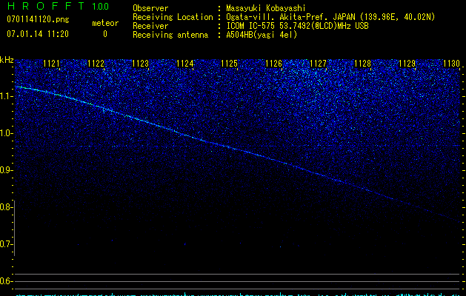The image size is (466, 296).
Task: Click time marker 1126 on spectrogram
Action: click(273, 64)
